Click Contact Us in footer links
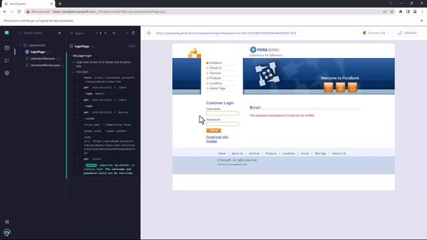The height and width of the screenshot is (240, 427). pyautogui.click(x=339, y=153)
